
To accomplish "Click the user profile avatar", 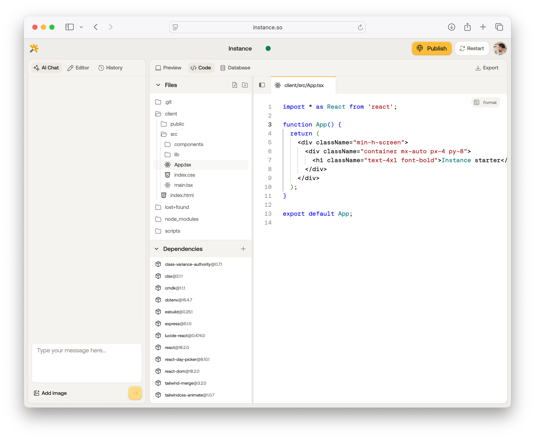I will click(x=499, y=48).
